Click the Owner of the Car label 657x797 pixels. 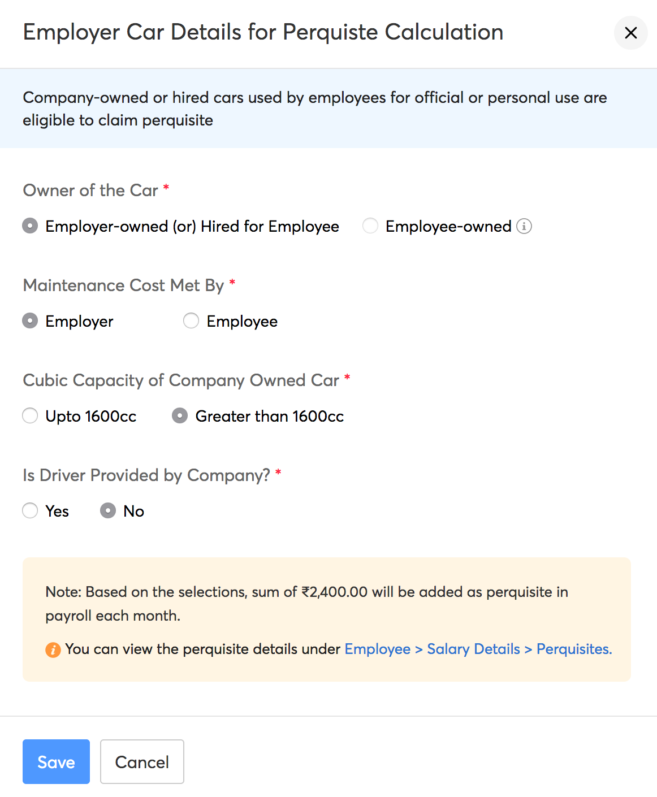pos(90,190)
